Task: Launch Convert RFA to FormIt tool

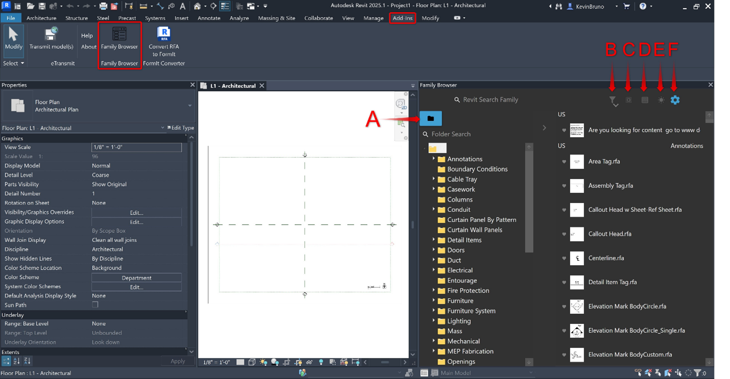Action: (163, 42)
